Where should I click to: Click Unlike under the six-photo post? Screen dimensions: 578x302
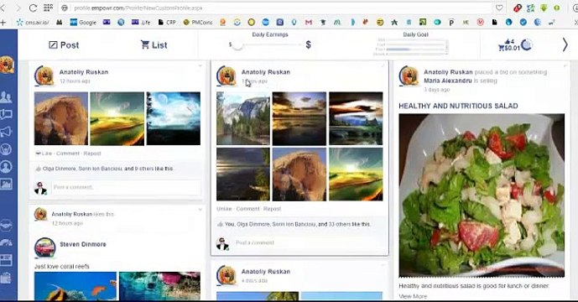pyautogui.click(x=224, y=209)
